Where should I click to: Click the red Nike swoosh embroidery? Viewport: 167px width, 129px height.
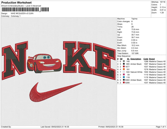pos(56,92)
